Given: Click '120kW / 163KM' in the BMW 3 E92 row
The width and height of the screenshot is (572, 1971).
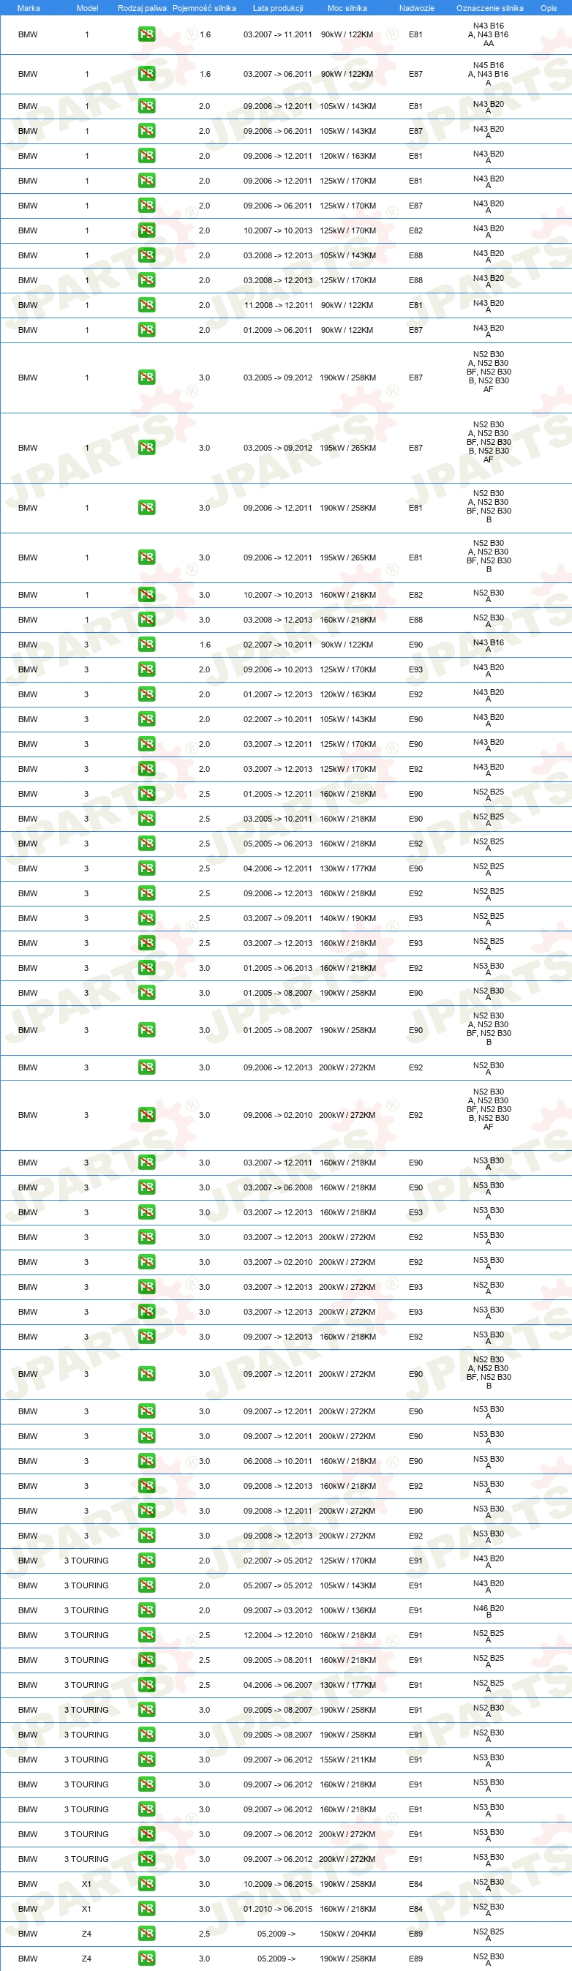Looking at the screenshot, I should [x=348, y=694].
